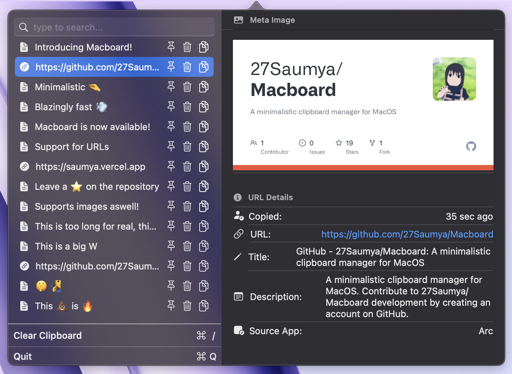Copy the "Blazingly fast" entry
This screenshot has height=374, width=512.
pyautogui.click(x=204, y=107)
